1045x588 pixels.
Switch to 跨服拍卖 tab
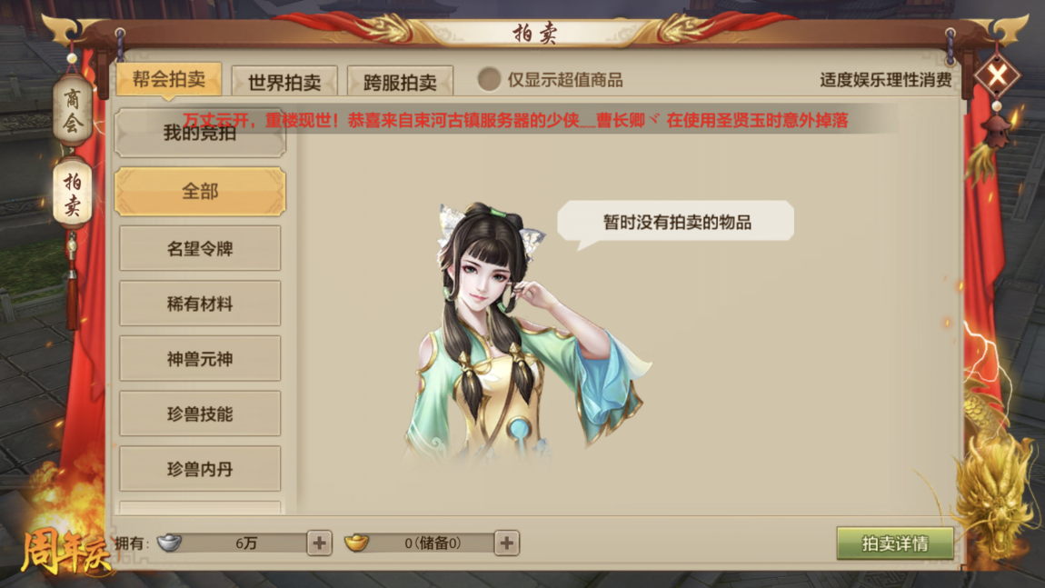400,81
